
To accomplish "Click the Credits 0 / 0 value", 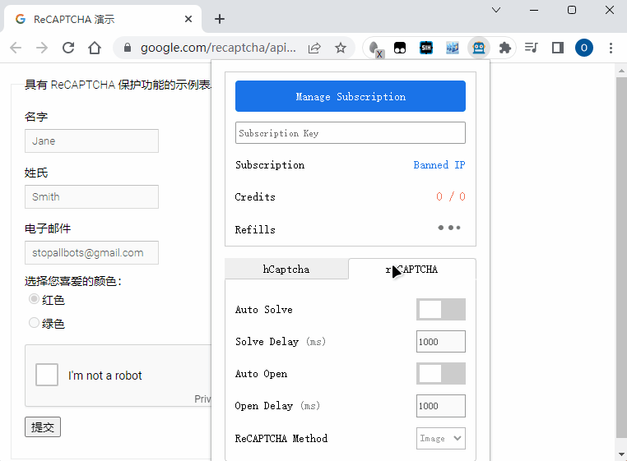I will coord(451,196).
